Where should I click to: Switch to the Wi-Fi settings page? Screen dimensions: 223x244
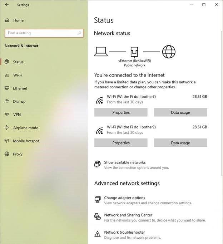point(18,75)
